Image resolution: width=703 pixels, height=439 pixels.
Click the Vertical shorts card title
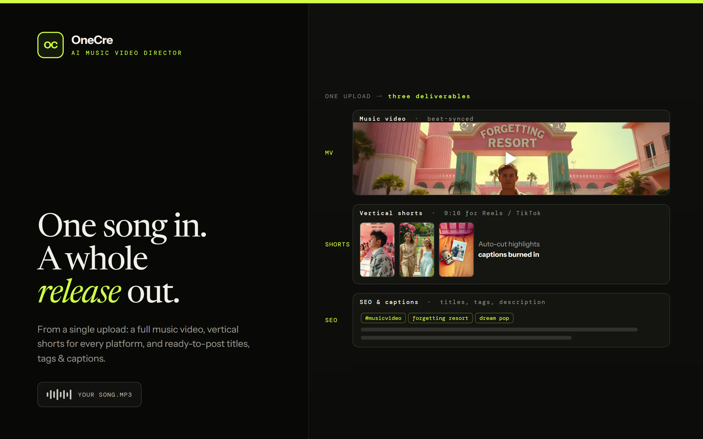click(x=391, y=213)
